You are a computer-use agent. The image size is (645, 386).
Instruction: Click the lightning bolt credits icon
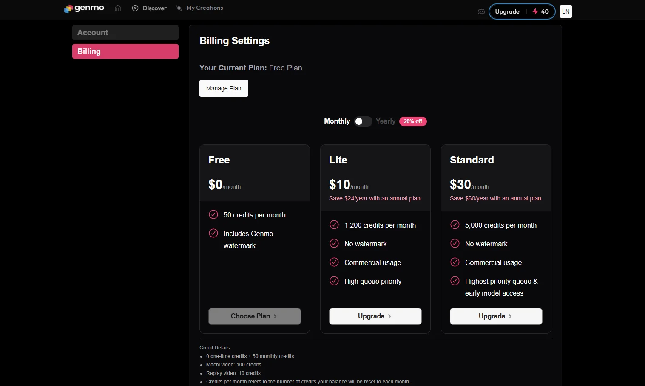[535, 11]
